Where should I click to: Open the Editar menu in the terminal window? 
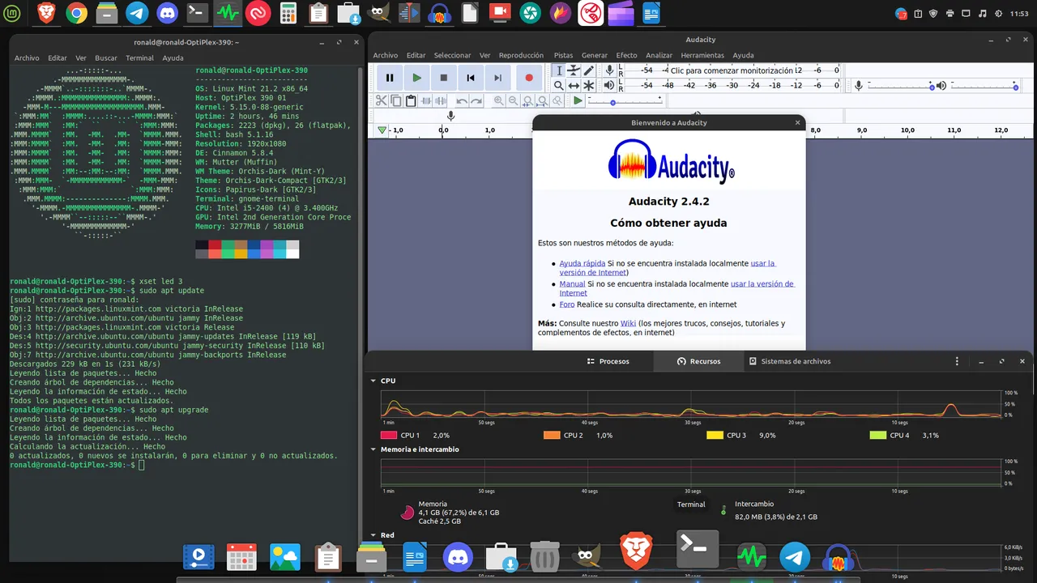(58, 58)
